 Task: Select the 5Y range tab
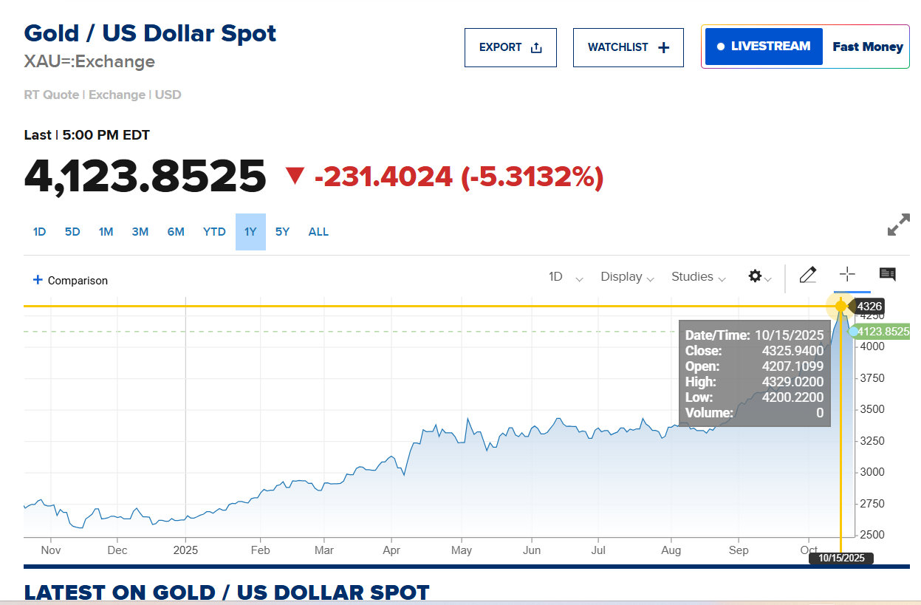point(282,232)
